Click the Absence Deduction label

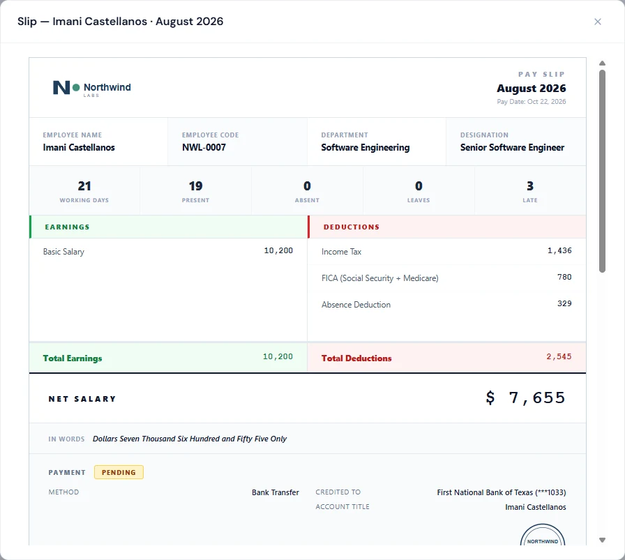click(356, 305)
